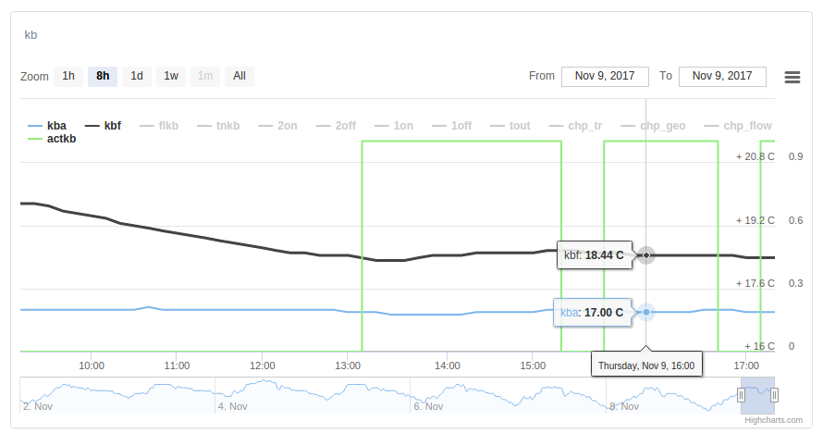Click navigator area near 6. Nov
Screen dimensions: 823x446
428,406
